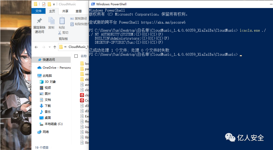Select the file starting with "Exc"

click(85, 116)
